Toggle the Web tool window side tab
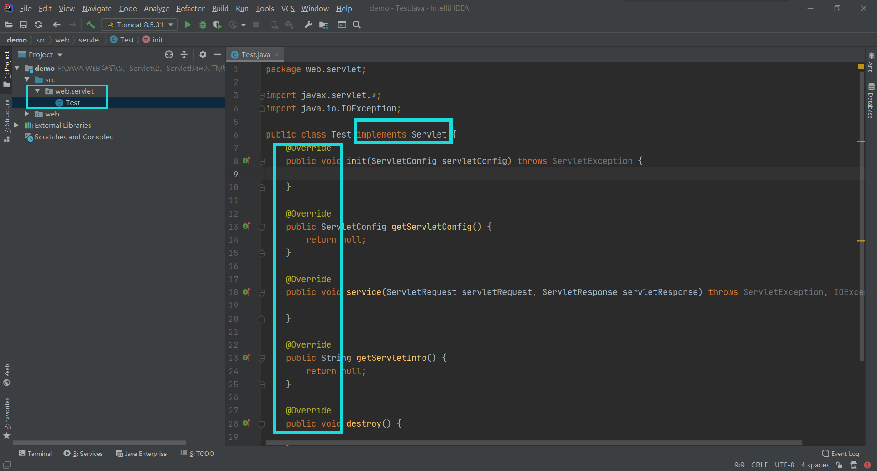Screen dimensions: 877x471 (7, 375)
